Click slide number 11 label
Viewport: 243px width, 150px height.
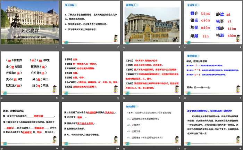point(179,149)
